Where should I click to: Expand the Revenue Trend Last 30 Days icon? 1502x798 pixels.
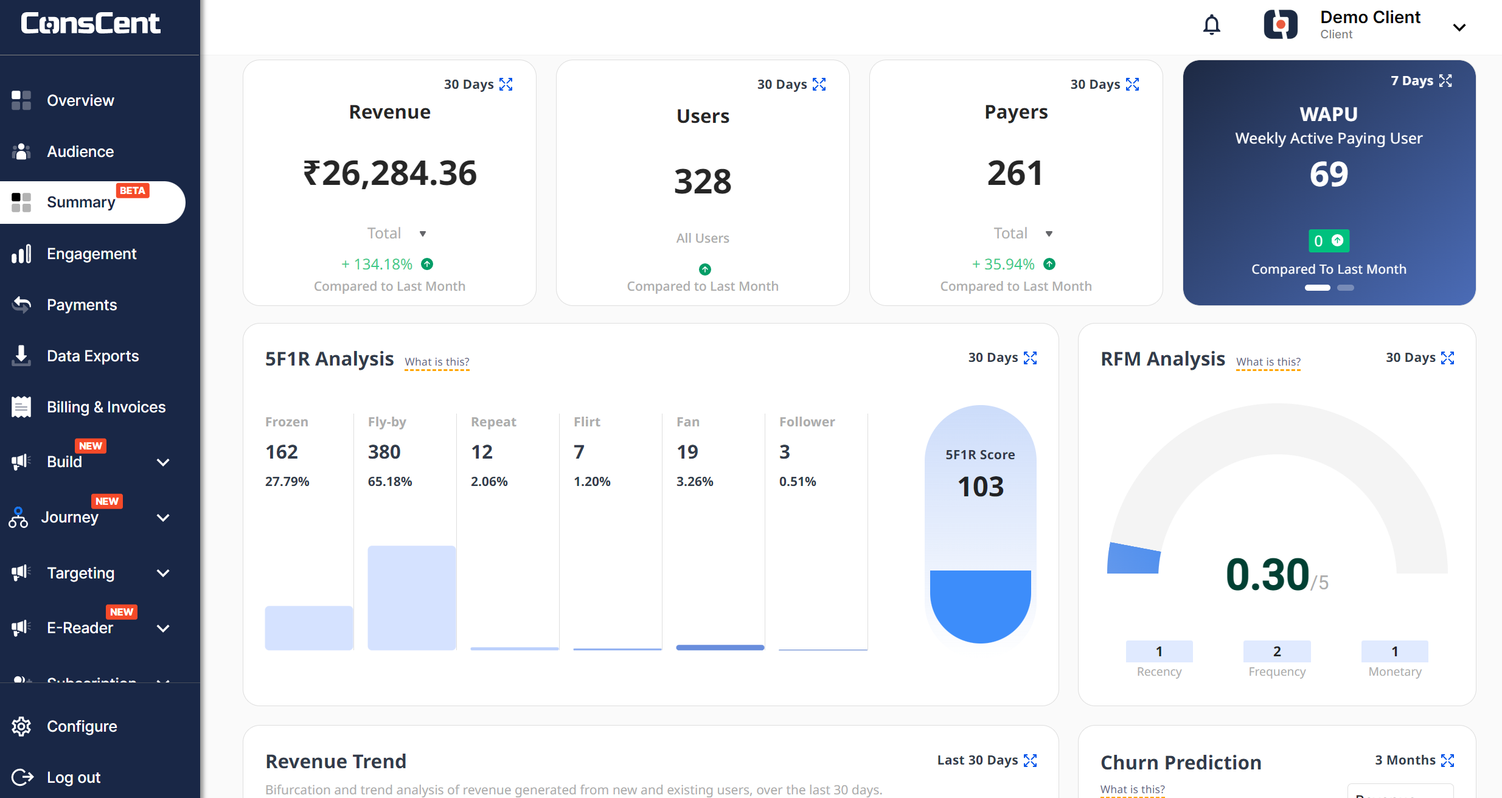(x=1030, y=760)
